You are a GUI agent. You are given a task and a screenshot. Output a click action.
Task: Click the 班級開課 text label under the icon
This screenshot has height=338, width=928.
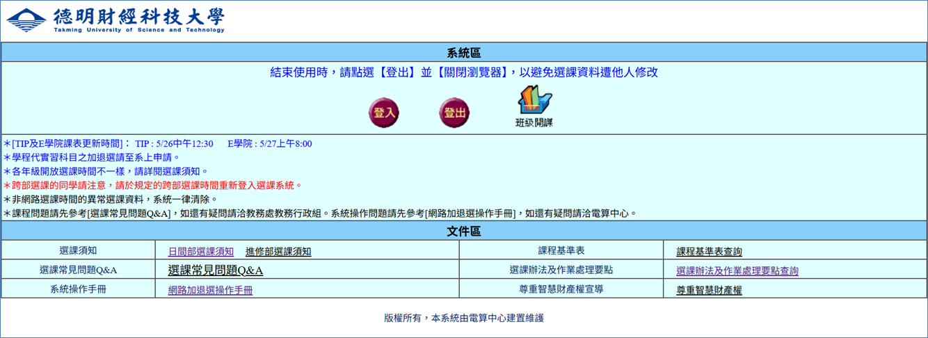coord(534,122)
